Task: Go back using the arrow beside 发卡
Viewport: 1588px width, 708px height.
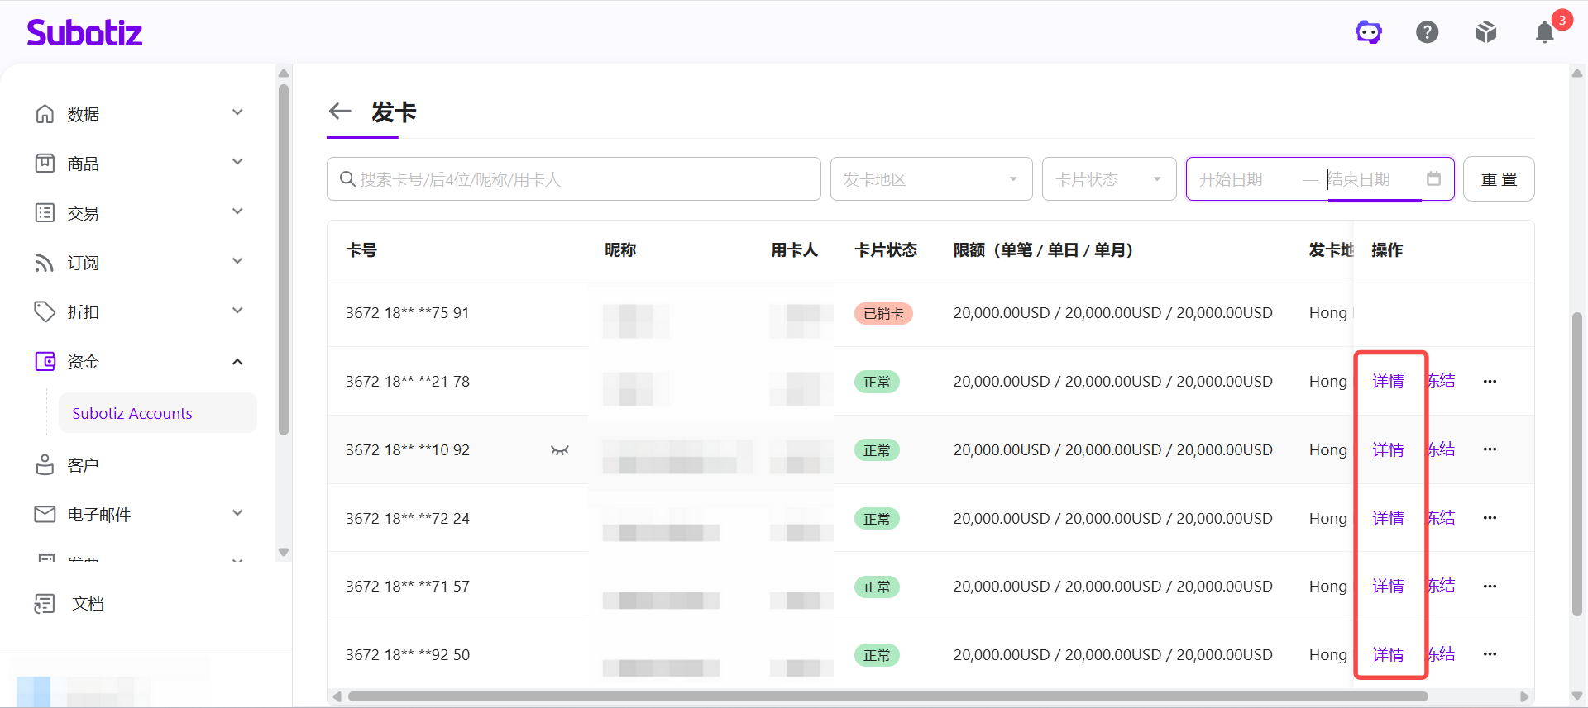Action: (340, 111)
